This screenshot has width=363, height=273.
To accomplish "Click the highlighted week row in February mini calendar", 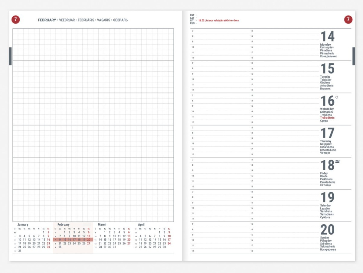I will click(x=73, y=240).
